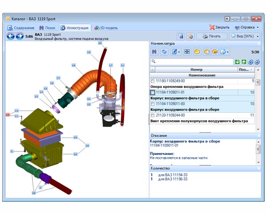
Task: Expand the document magnifier dropdown arrow
Action: (228, 52)
